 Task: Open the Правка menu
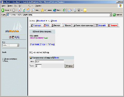(10, 6)
